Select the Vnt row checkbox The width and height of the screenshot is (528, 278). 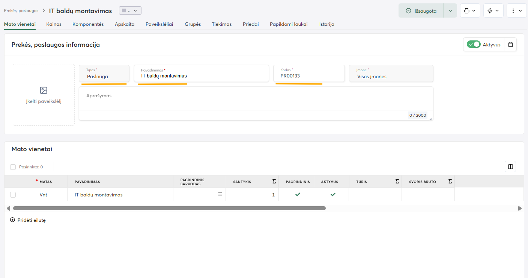(13, 195)
